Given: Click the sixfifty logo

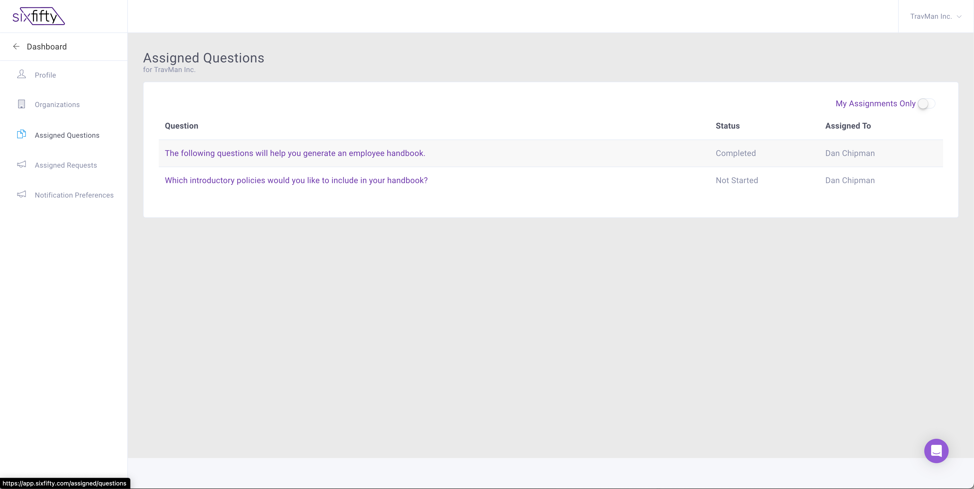Looking at the screenshot, I should [x=39, y=16].
